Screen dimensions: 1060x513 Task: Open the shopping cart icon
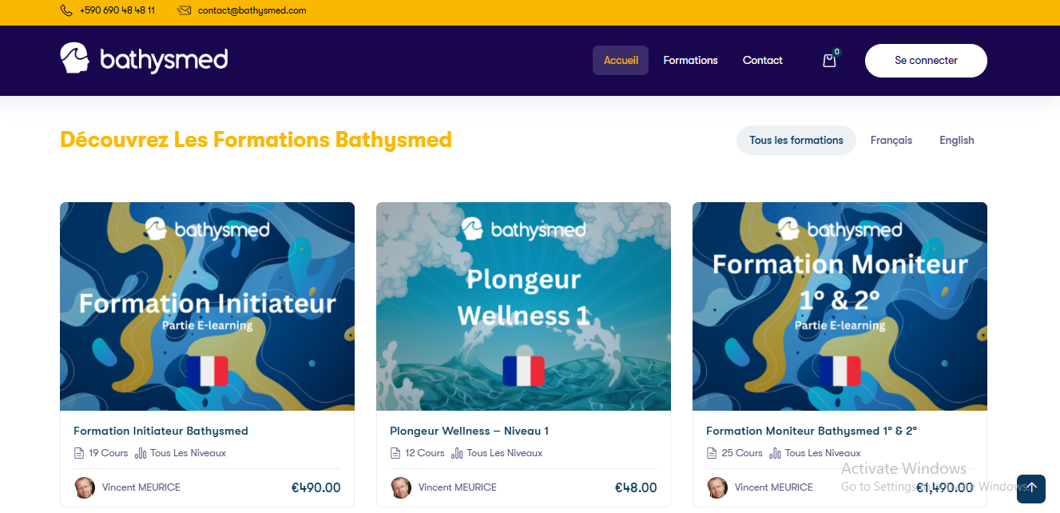(829, 61)
